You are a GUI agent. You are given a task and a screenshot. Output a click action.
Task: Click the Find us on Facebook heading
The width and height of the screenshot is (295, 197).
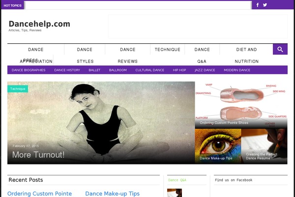click(x=234, y=180)
